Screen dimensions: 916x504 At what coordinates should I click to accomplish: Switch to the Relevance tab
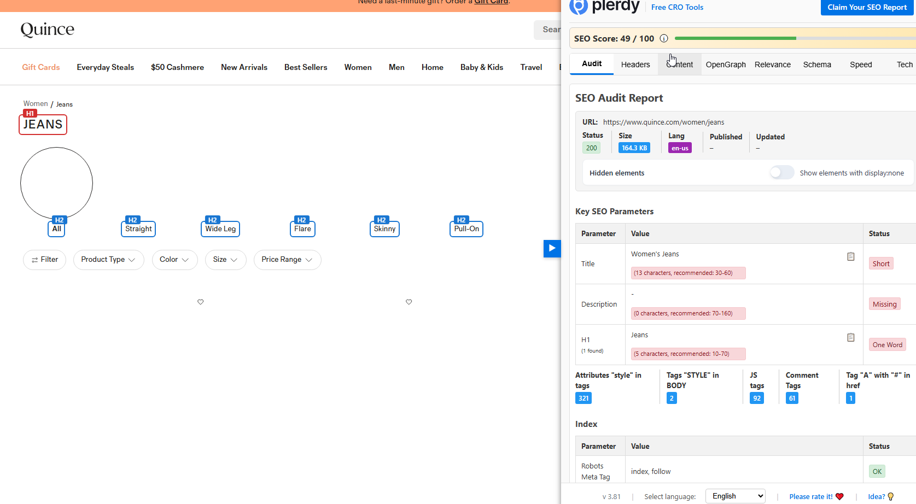[773, 65]
